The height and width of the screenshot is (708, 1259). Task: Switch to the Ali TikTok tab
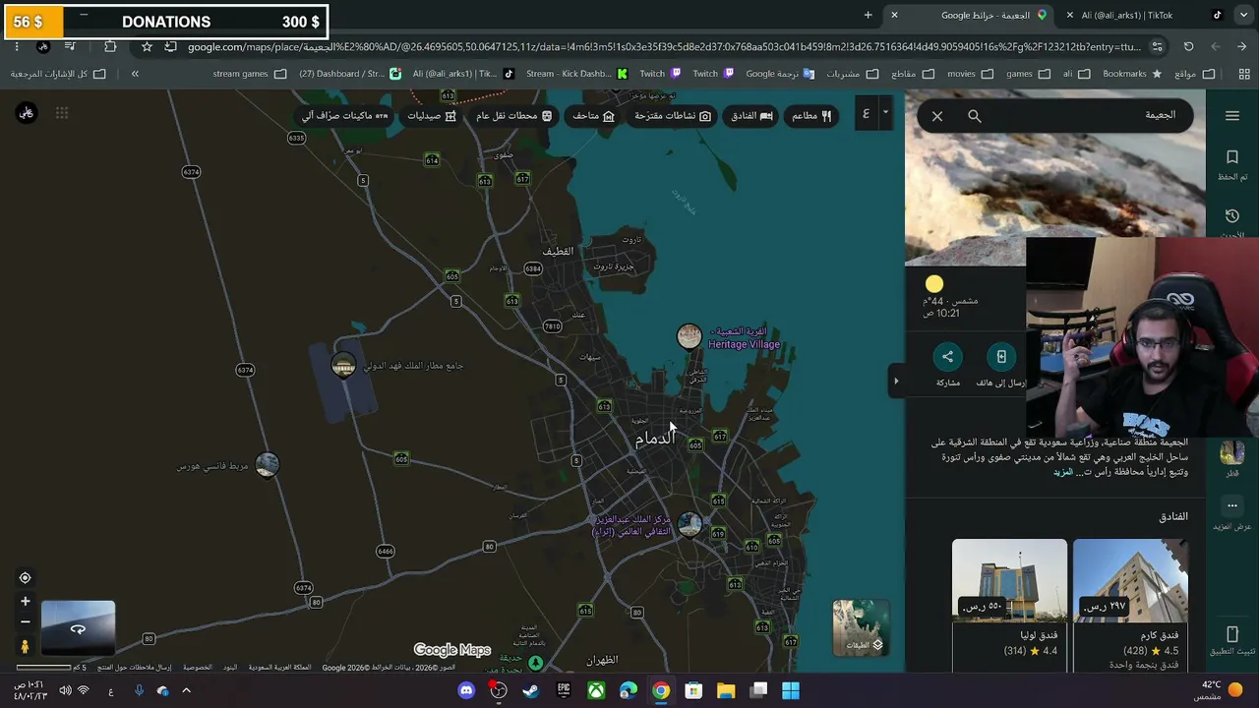click(1142, 15)
